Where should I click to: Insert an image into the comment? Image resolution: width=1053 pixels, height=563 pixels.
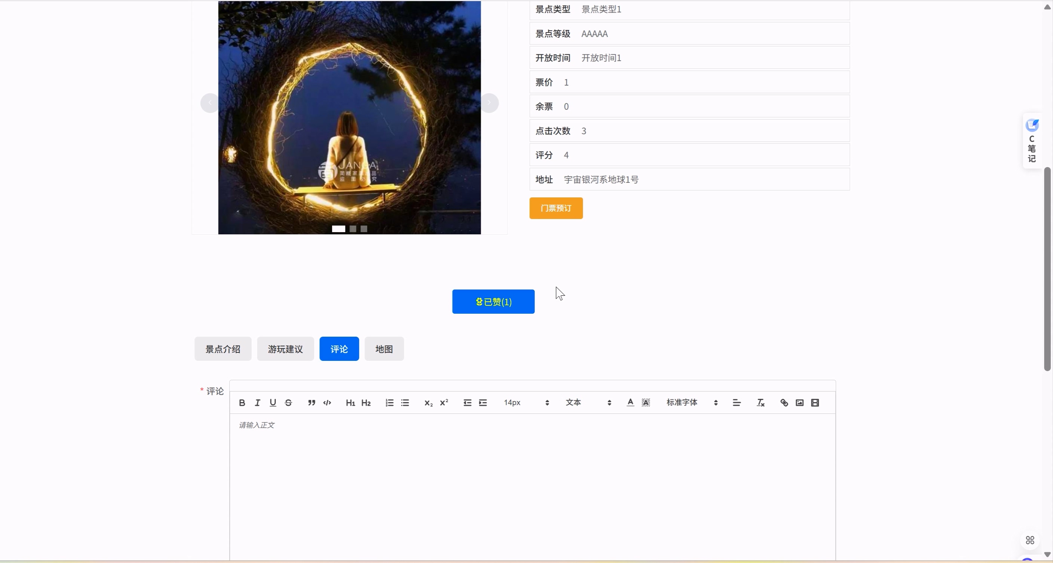799,403
